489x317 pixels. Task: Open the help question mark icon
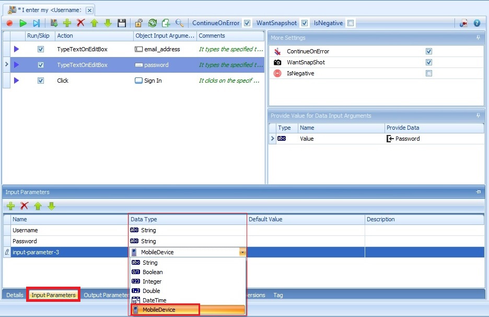tap(477, 23)
